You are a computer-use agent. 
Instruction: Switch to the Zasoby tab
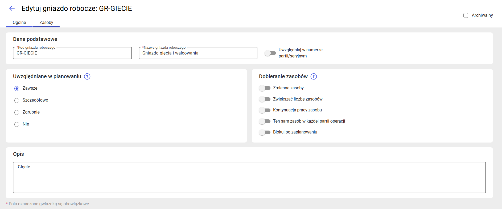click(46, 23)
